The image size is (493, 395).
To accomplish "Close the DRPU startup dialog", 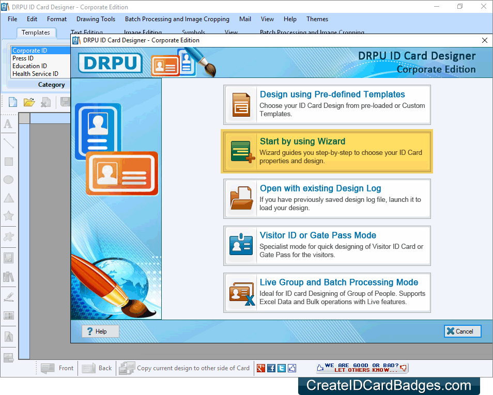I will pos(485,40).
